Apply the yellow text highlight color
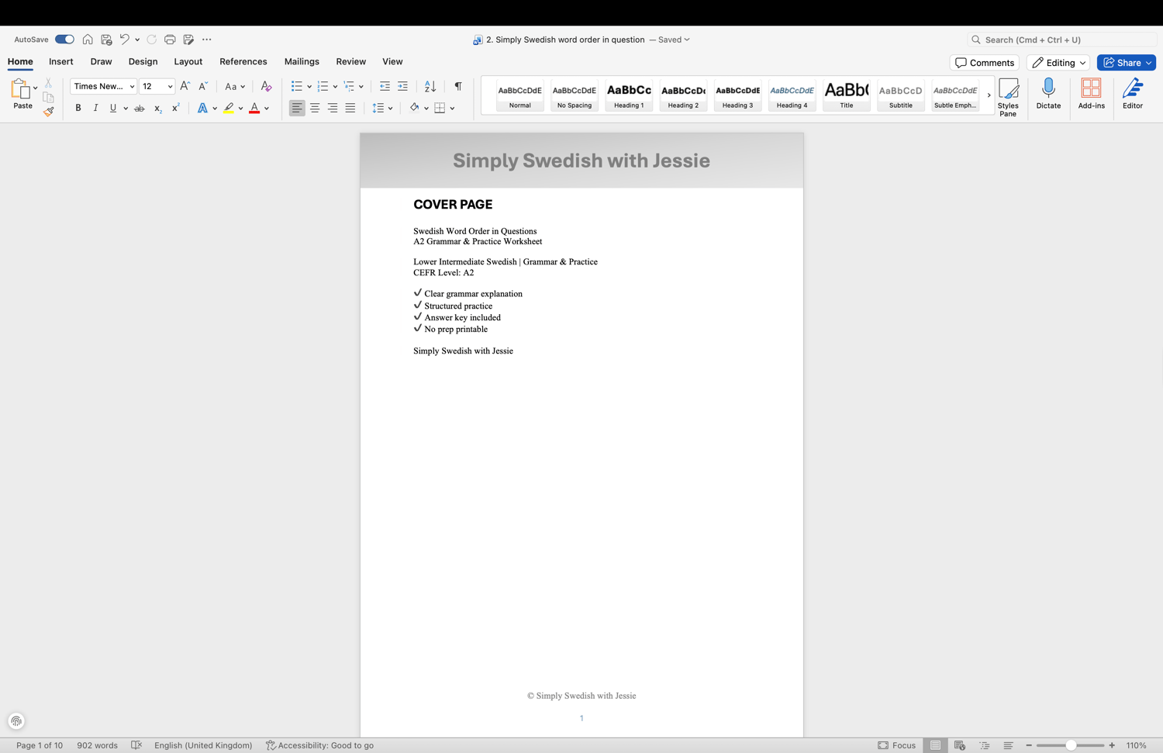 (229, 109)
